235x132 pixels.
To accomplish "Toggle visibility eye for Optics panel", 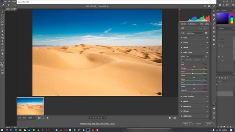I will (x=207, y=102).
